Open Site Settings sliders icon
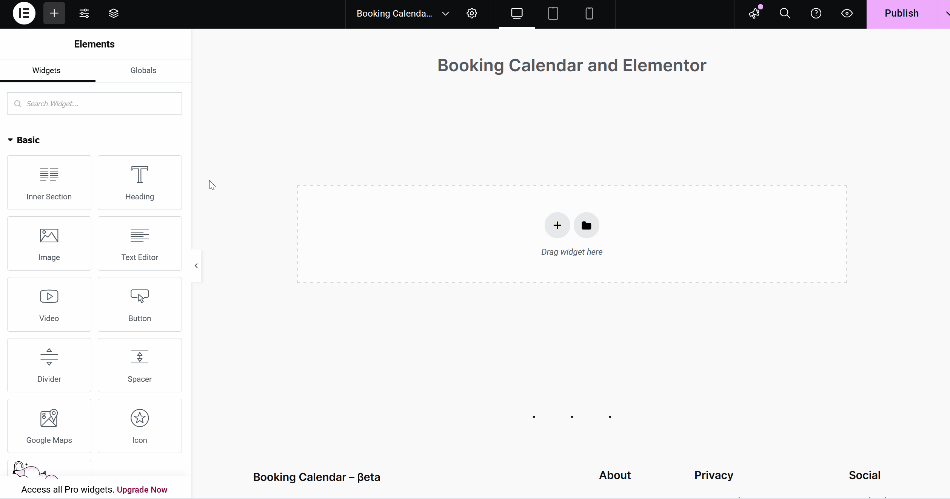Image resolution: width=950 pixels, height=499 pixels. [x=84, y=13]
